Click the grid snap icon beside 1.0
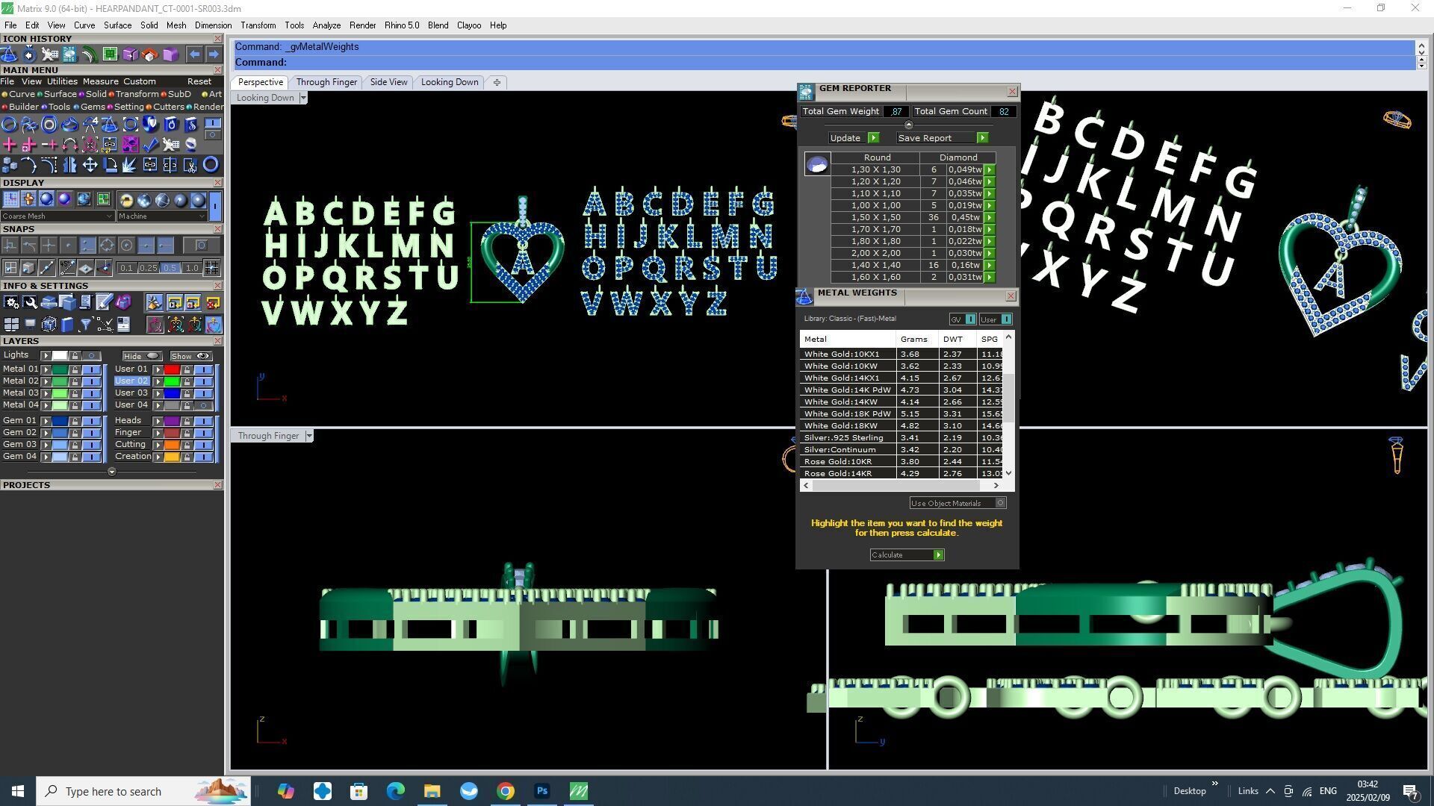 click(211, 268)
